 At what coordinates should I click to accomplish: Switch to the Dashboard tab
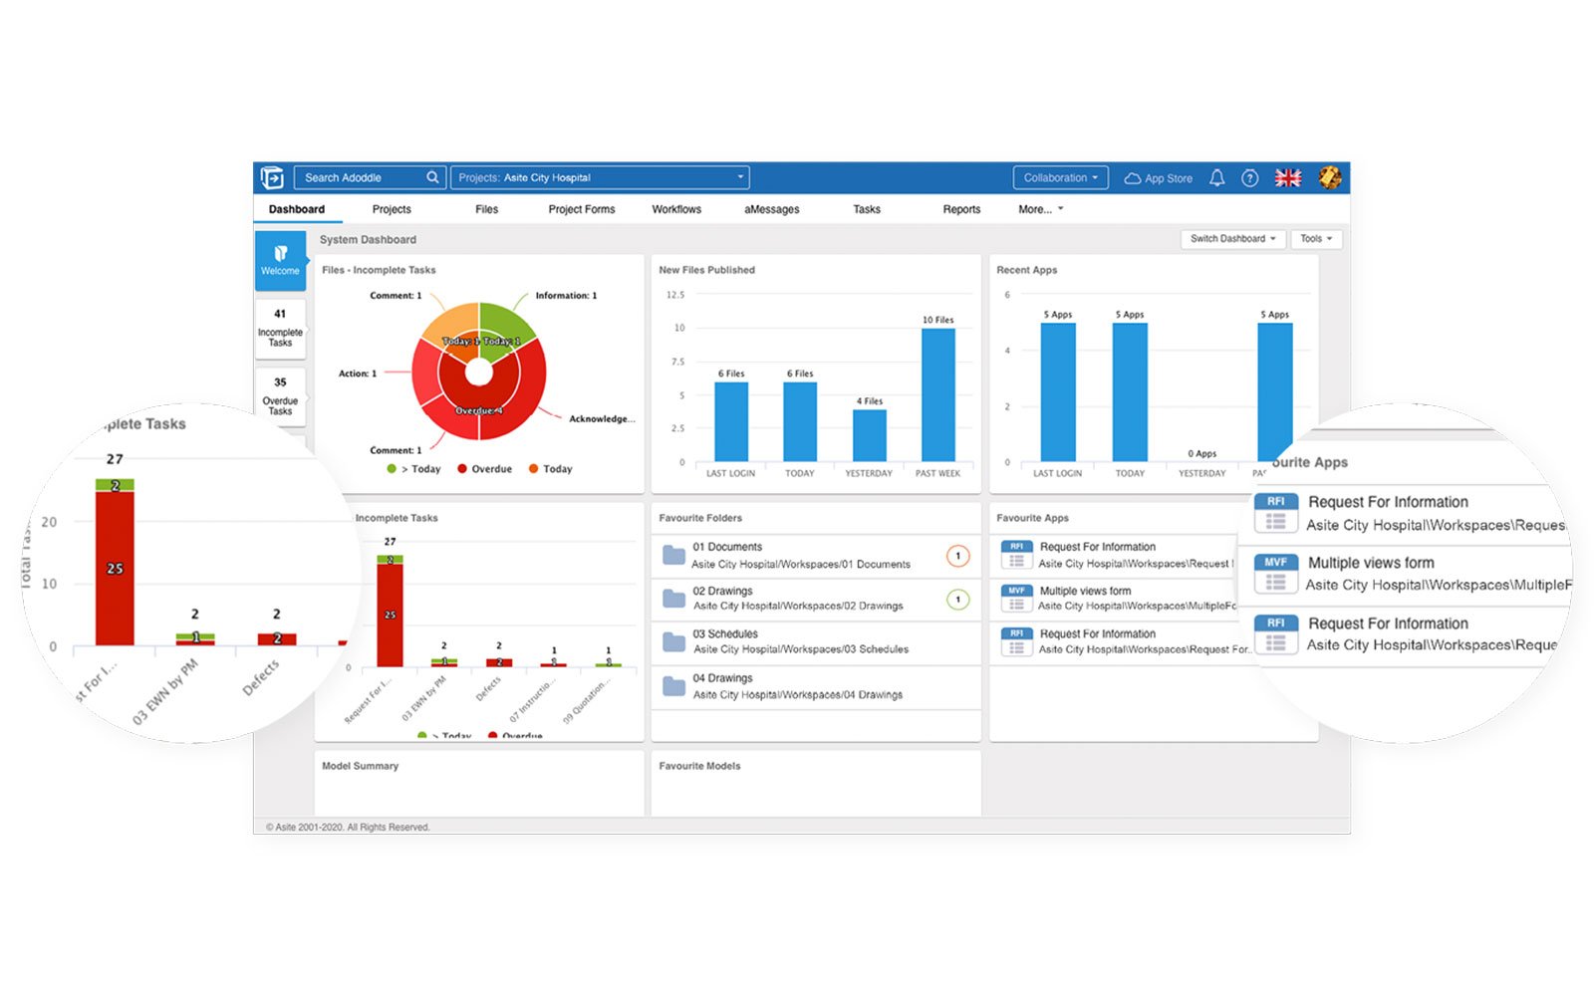pos(297,209)
